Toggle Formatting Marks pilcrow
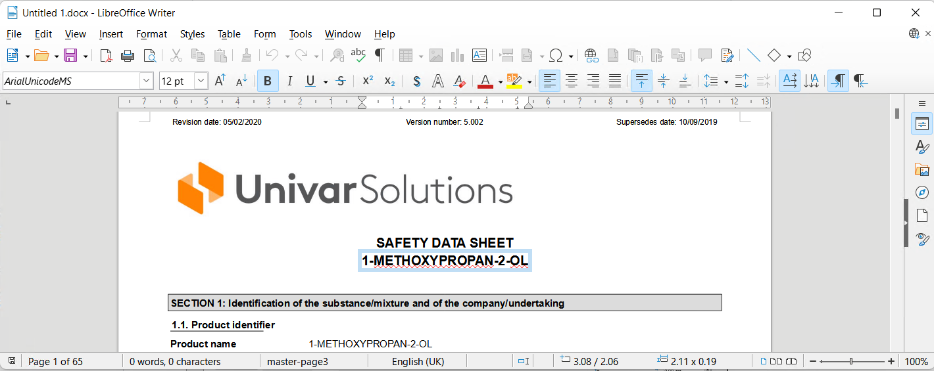934x371 pixels. [x=380, y=55]
